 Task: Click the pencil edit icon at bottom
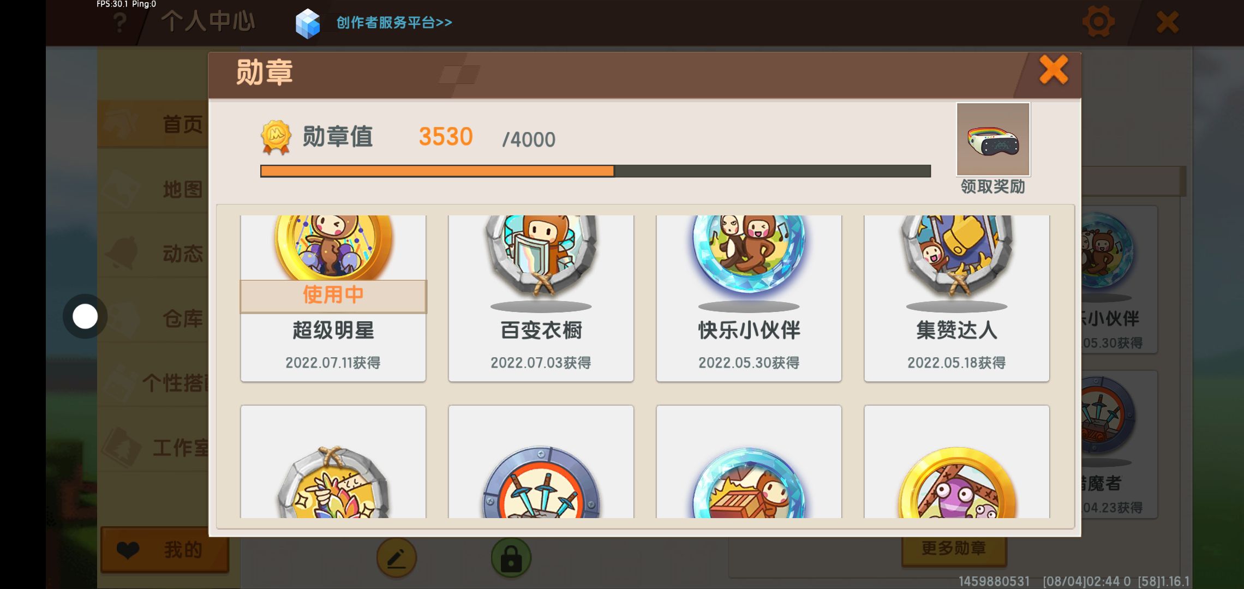pos(397,558)
